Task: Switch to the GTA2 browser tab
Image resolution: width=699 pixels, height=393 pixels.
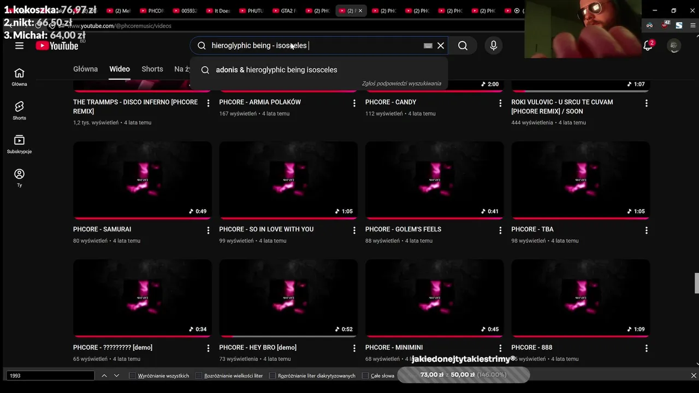Action: (284, 11)
